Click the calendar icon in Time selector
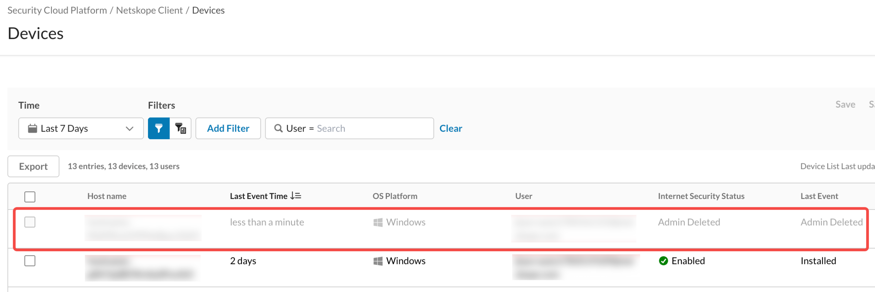The width and height of the screenshot is (875, 292). point(32,128)
